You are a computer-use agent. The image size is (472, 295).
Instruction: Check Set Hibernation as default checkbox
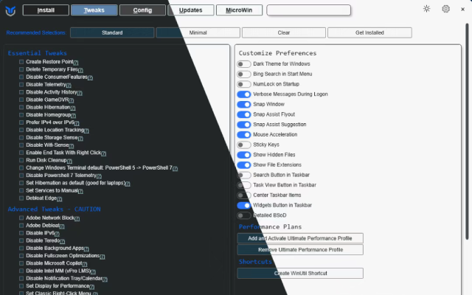coord(21,183)
